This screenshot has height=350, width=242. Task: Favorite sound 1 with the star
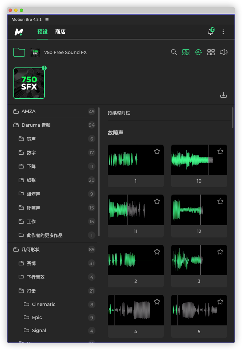(x=157, y=152)
